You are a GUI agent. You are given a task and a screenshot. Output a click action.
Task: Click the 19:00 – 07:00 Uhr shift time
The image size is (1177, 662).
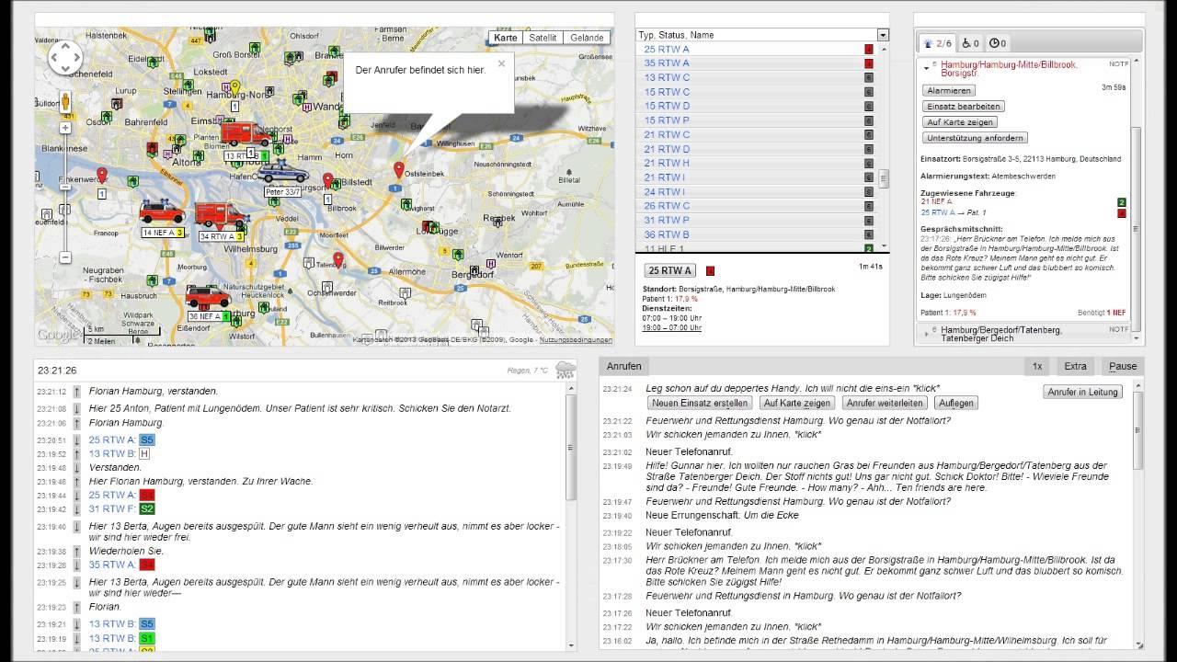pyautogui.click(x=672, y=328)
